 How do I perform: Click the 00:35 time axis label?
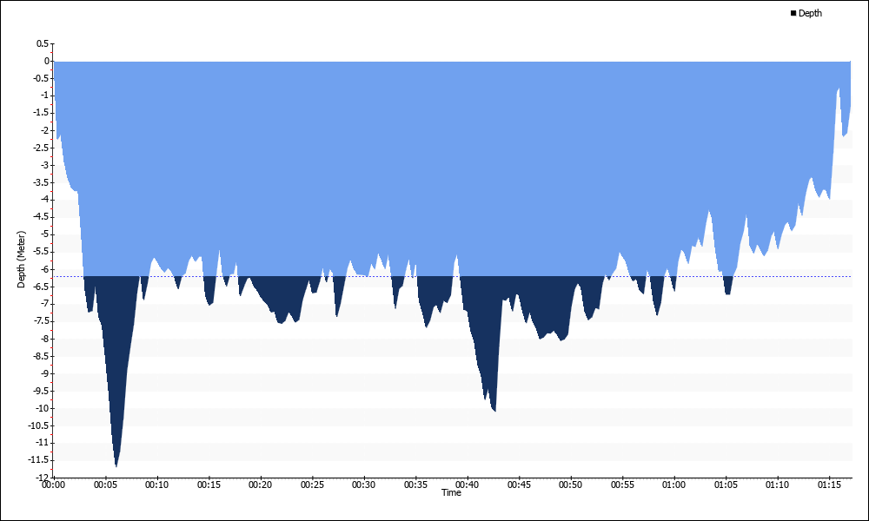point(415,485)
